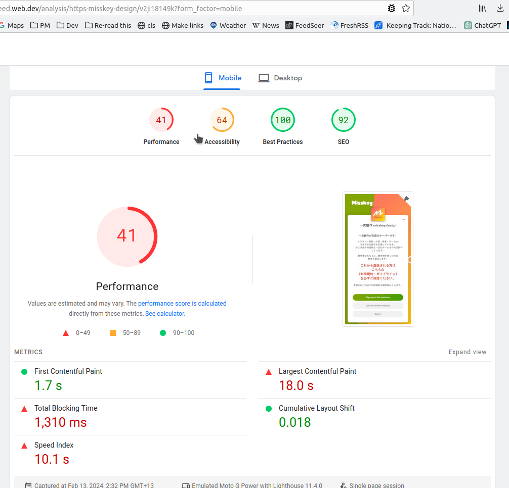509x488 pixels.
Task: Open the Re-read this bookmarks folder
Action: tap(108, 25)
